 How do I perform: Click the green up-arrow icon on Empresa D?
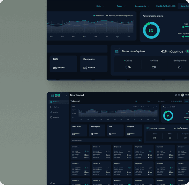(x=149, y=151)
